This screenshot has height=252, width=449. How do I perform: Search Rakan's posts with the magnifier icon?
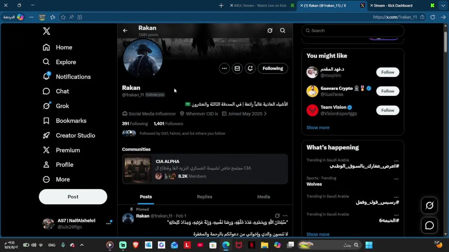click(282, 30)
